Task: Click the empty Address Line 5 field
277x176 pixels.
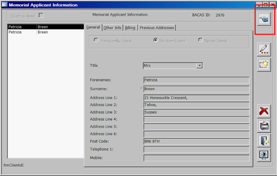Action: point(196,126)
